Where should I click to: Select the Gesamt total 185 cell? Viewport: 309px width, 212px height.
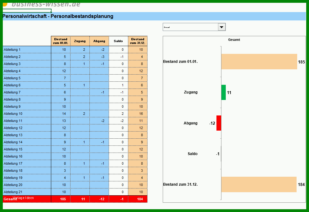[x=61, y=199]
